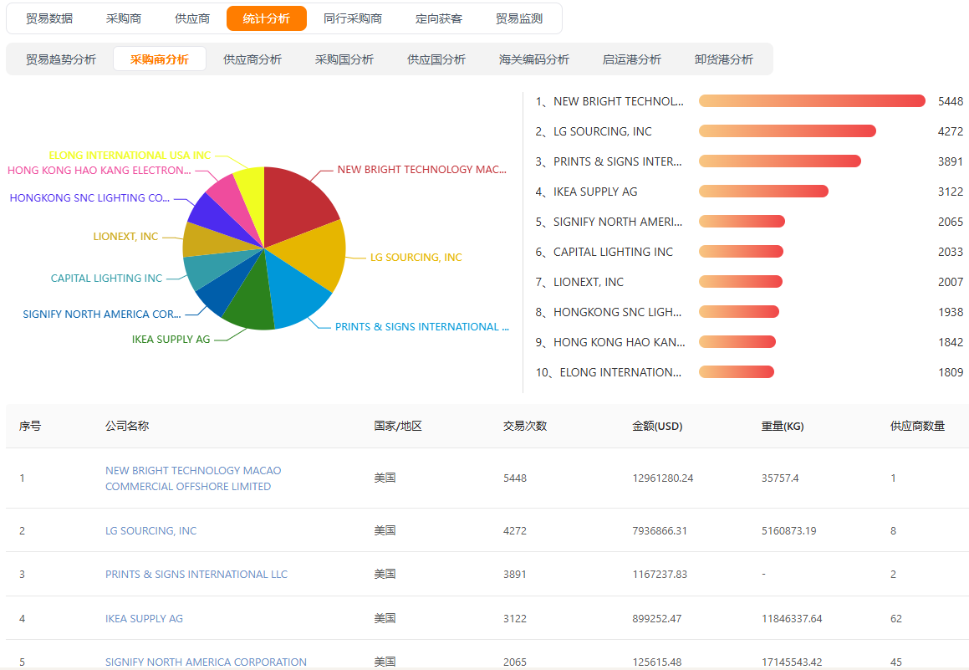
Task: Click pie label IKEA SUPPLY AG
Action: point(171,340)
